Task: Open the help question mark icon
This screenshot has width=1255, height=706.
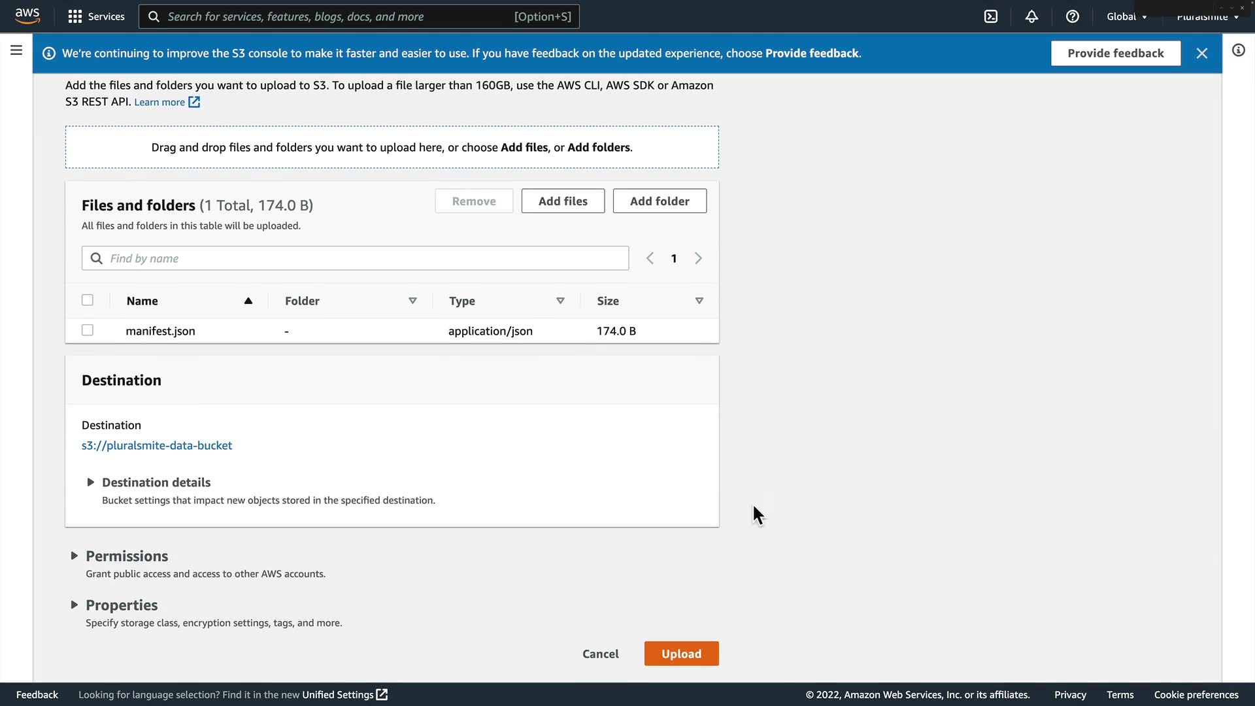Action: click(x=1073, y=16)
